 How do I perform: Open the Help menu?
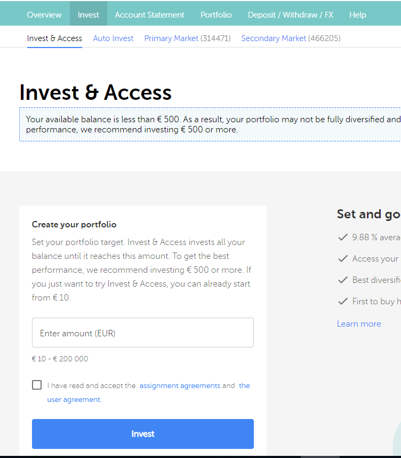[358, 14]
